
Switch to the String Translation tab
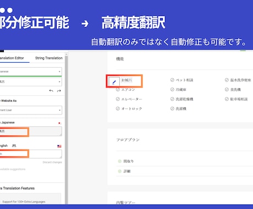coord(49,58)
